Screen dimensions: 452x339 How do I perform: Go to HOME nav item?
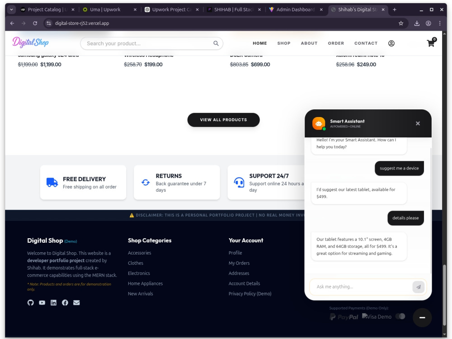tap(260, 43)
